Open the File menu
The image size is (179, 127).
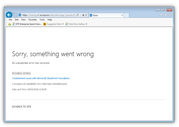tap(10, 20)
